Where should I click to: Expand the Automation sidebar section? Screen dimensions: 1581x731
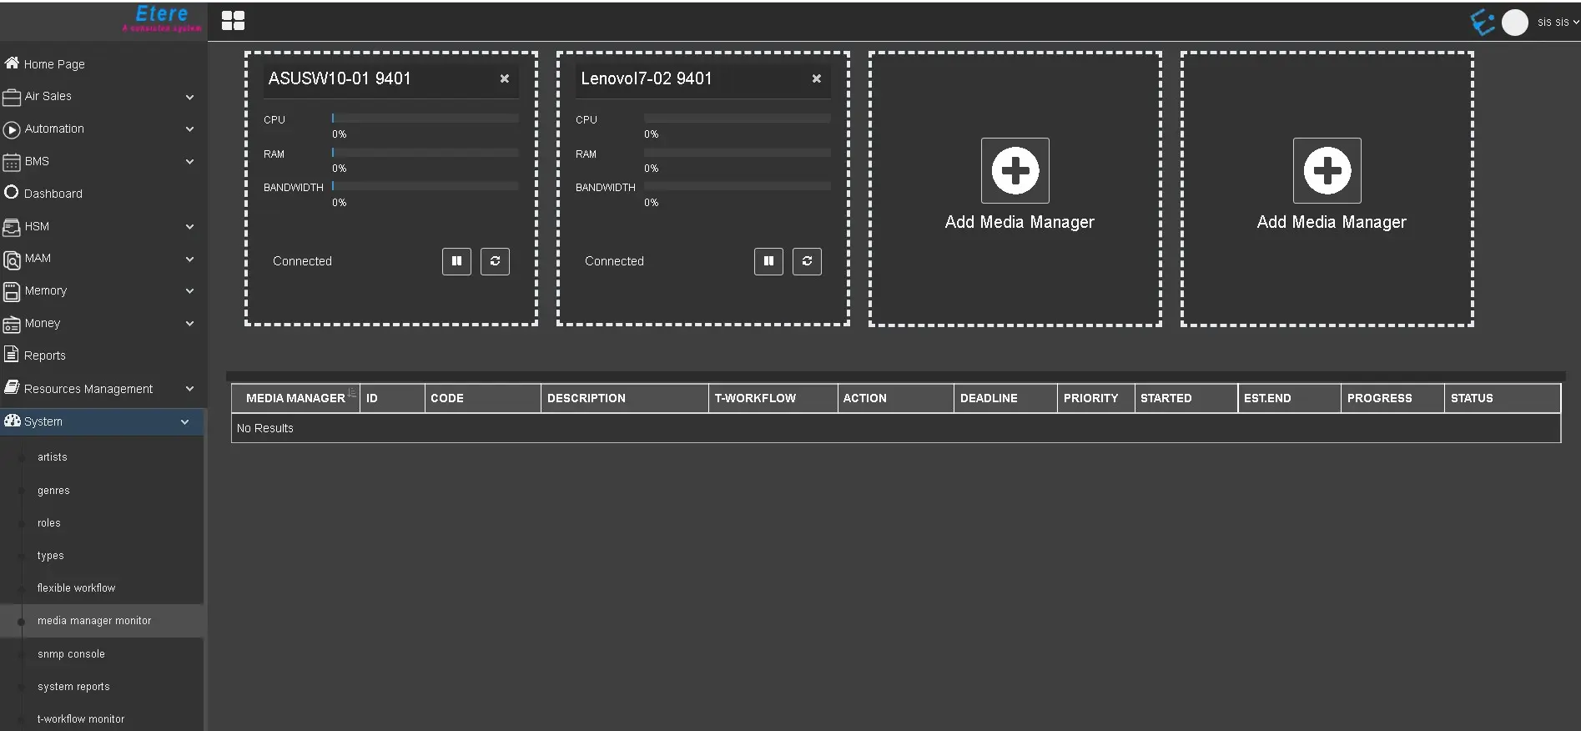click(100, 129)
